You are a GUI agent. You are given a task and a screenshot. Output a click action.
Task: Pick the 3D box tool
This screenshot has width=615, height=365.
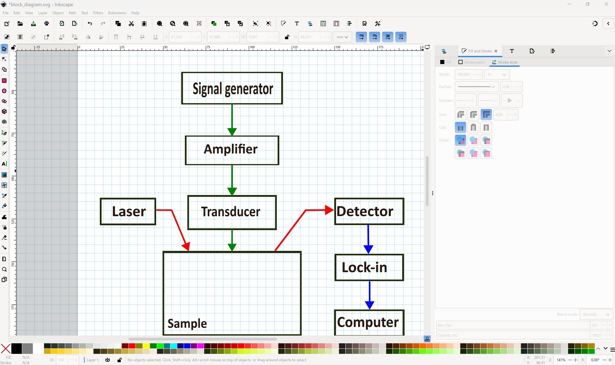(4, 112)
